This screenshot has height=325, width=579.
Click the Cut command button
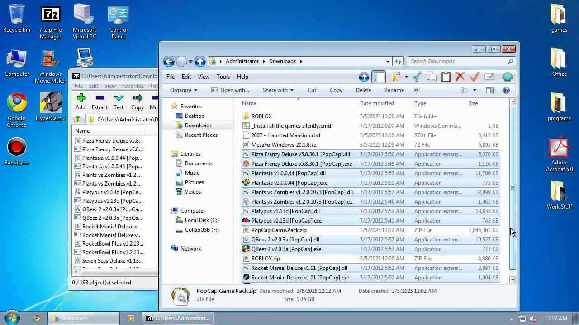(312, 90)
